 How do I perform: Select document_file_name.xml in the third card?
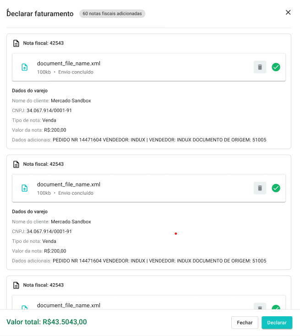click(69, 305)
